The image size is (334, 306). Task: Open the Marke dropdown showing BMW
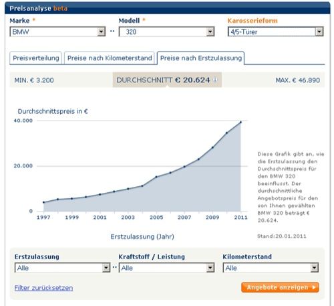(x=57, y=31)
